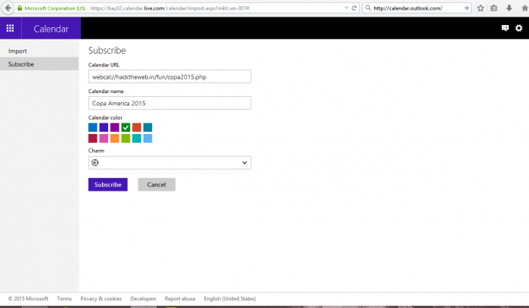Viewport: 529px width, 308px height.
Task: Select Import in the sidebar
Action: point(17,51)
